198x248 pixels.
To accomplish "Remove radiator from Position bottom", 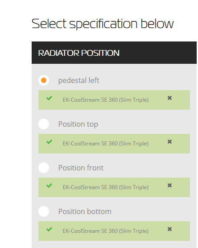I will [x=169, y=229].
